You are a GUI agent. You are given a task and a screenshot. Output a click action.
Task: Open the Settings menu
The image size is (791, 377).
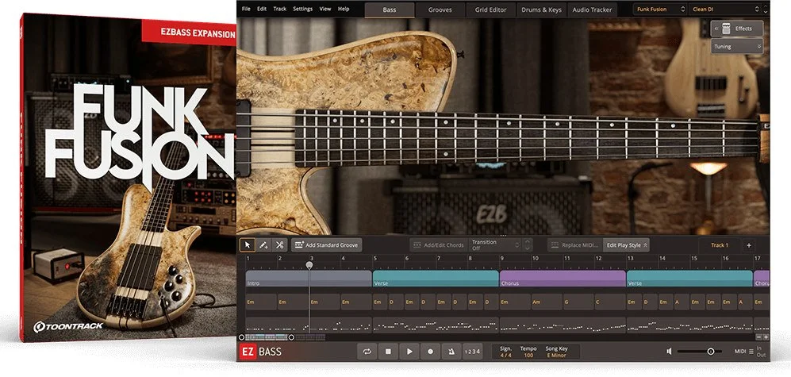pyautogui.click(x=303, y=9)
